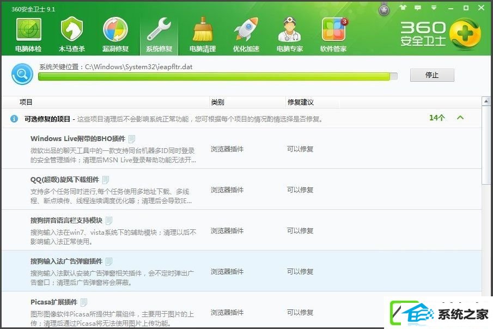Viewport: 493px width, 329px height.
Task: Sort by 项目 column header
Action: 26,102
